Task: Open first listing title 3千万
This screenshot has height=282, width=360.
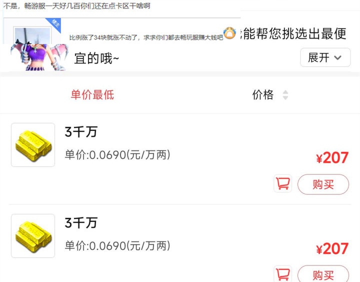Action: click(81, 132)
